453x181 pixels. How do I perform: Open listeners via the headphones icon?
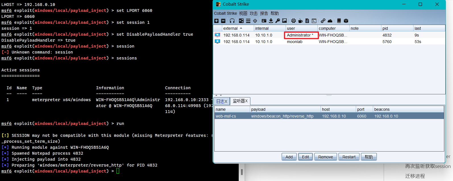point(232,21)
